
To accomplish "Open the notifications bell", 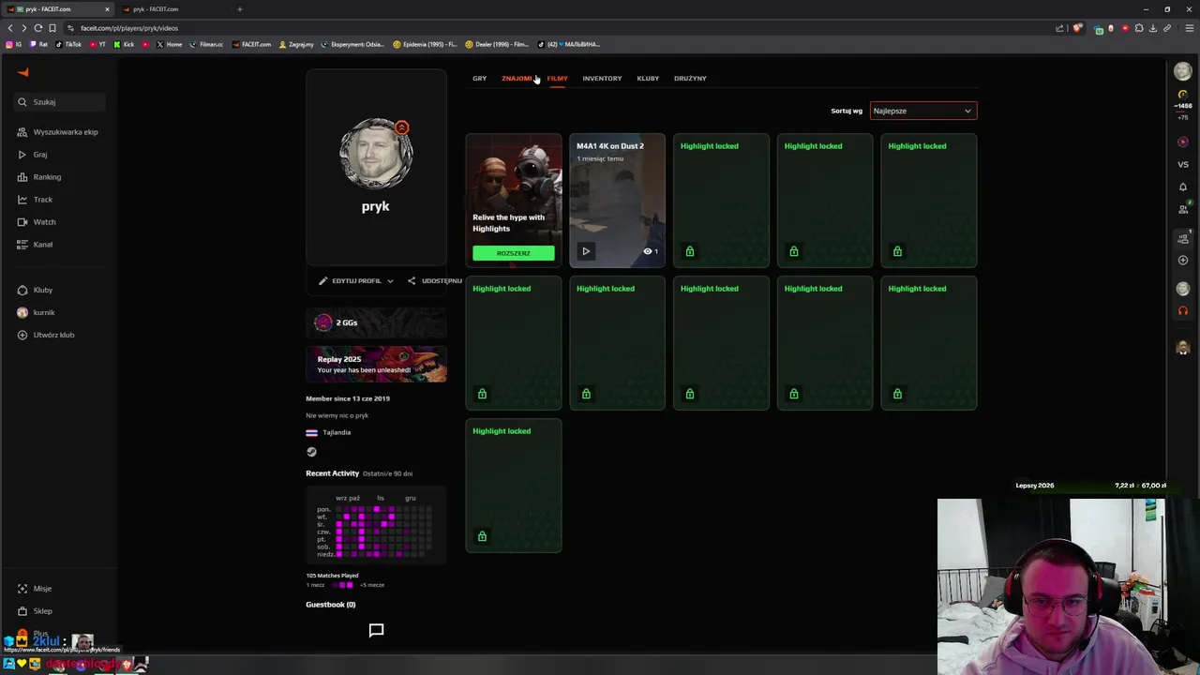I will click(x=1183, y=187).
